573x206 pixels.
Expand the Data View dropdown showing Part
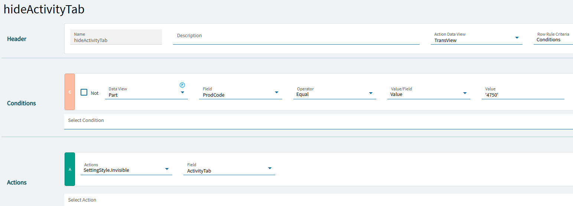click(182, 93)
